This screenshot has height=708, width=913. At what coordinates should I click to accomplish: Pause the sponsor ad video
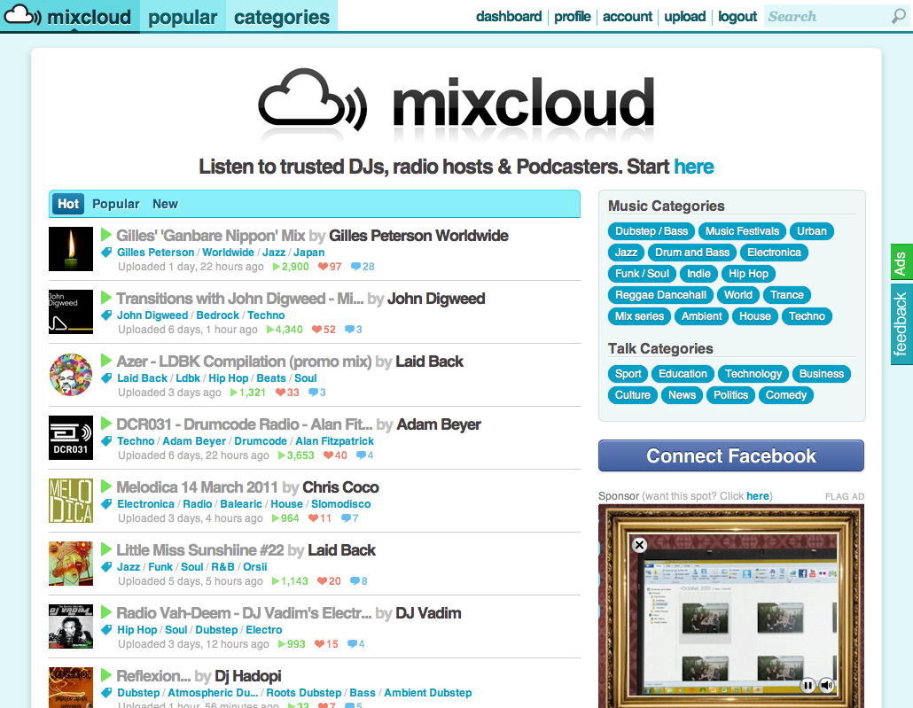point(808,685)
